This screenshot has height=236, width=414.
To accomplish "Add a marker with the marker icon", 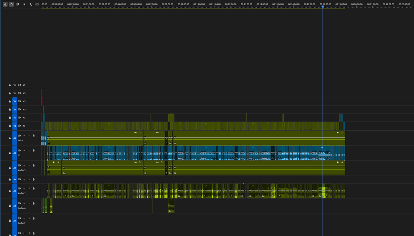I will click(x=24, y=4).
